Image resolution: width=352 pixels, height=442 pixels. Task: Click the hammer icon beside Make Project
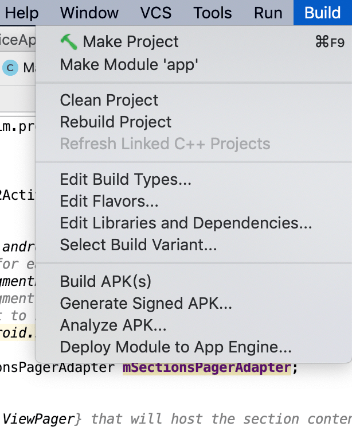coord(68,41)
